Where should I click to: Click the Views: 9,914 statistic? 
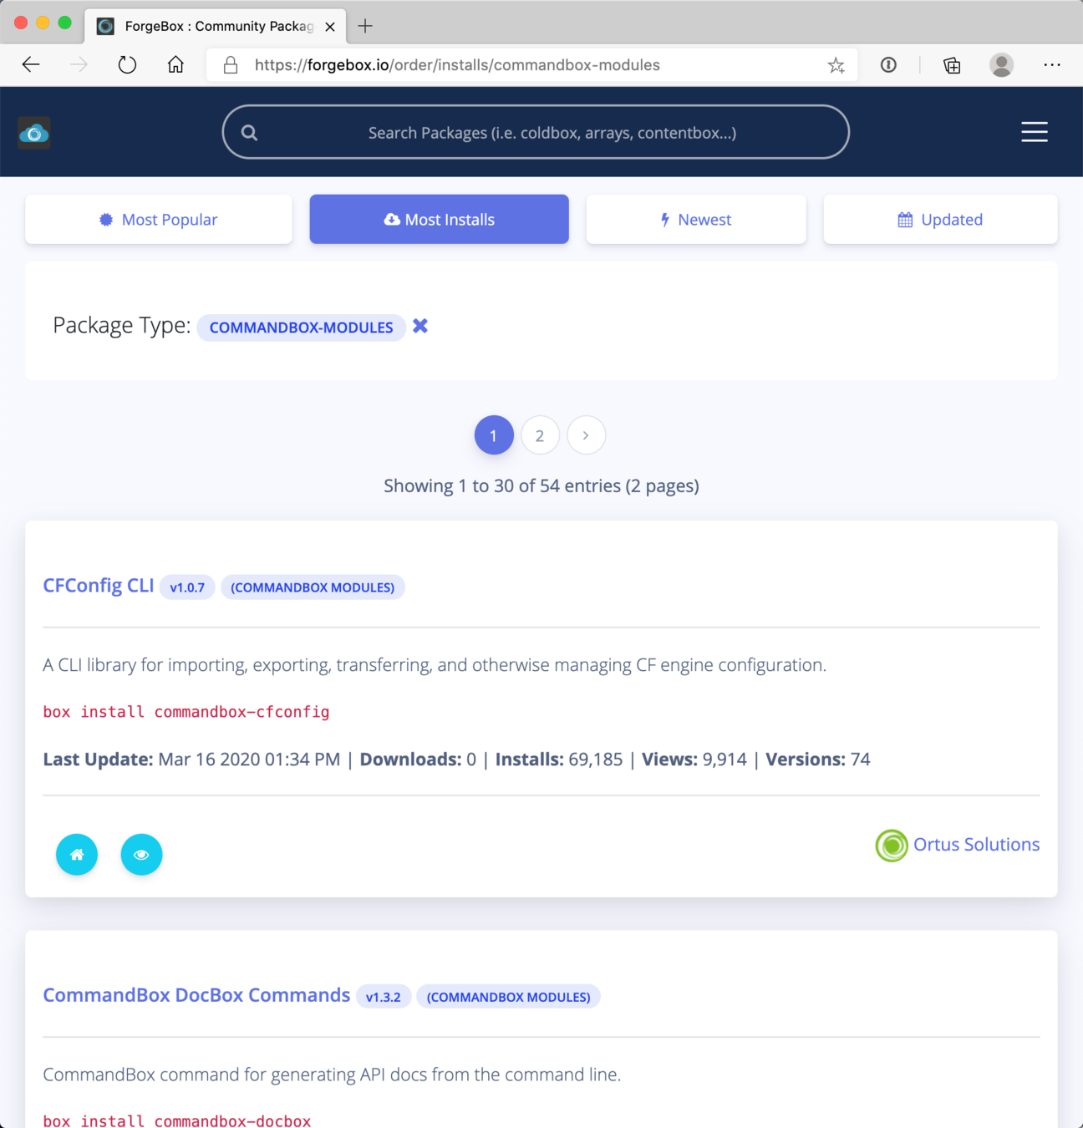694,760
